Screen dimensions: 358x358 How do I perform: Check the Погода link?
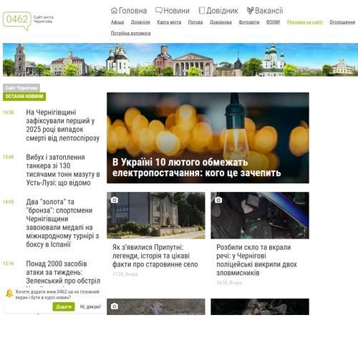click(x=195, y=22)
